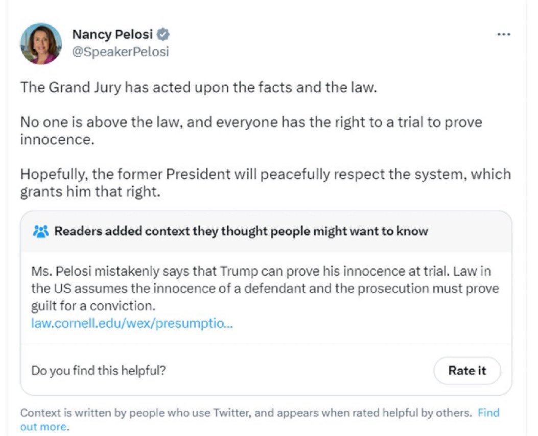Click the display name Nancy Pelosi

pyautogui.click(x=113, y=35)
